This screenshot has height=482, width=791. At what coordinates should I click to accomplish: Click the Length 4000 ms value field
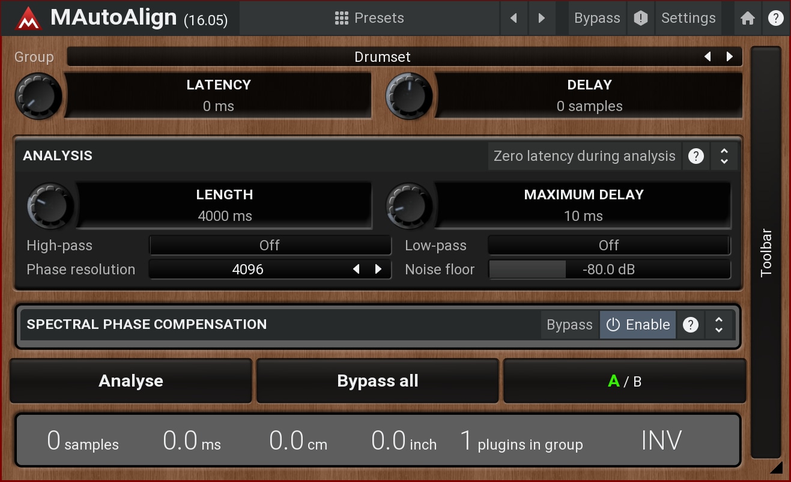(225, 205)
